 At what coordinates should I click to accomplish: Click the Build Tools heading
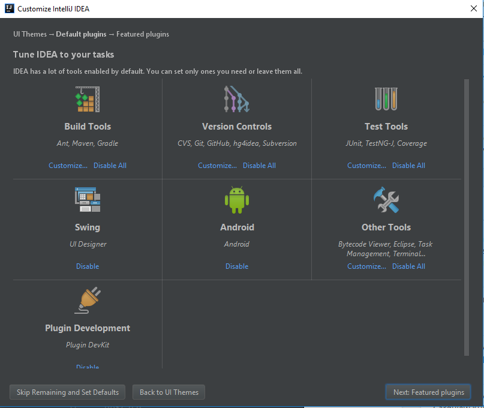(x=88, y=127)
